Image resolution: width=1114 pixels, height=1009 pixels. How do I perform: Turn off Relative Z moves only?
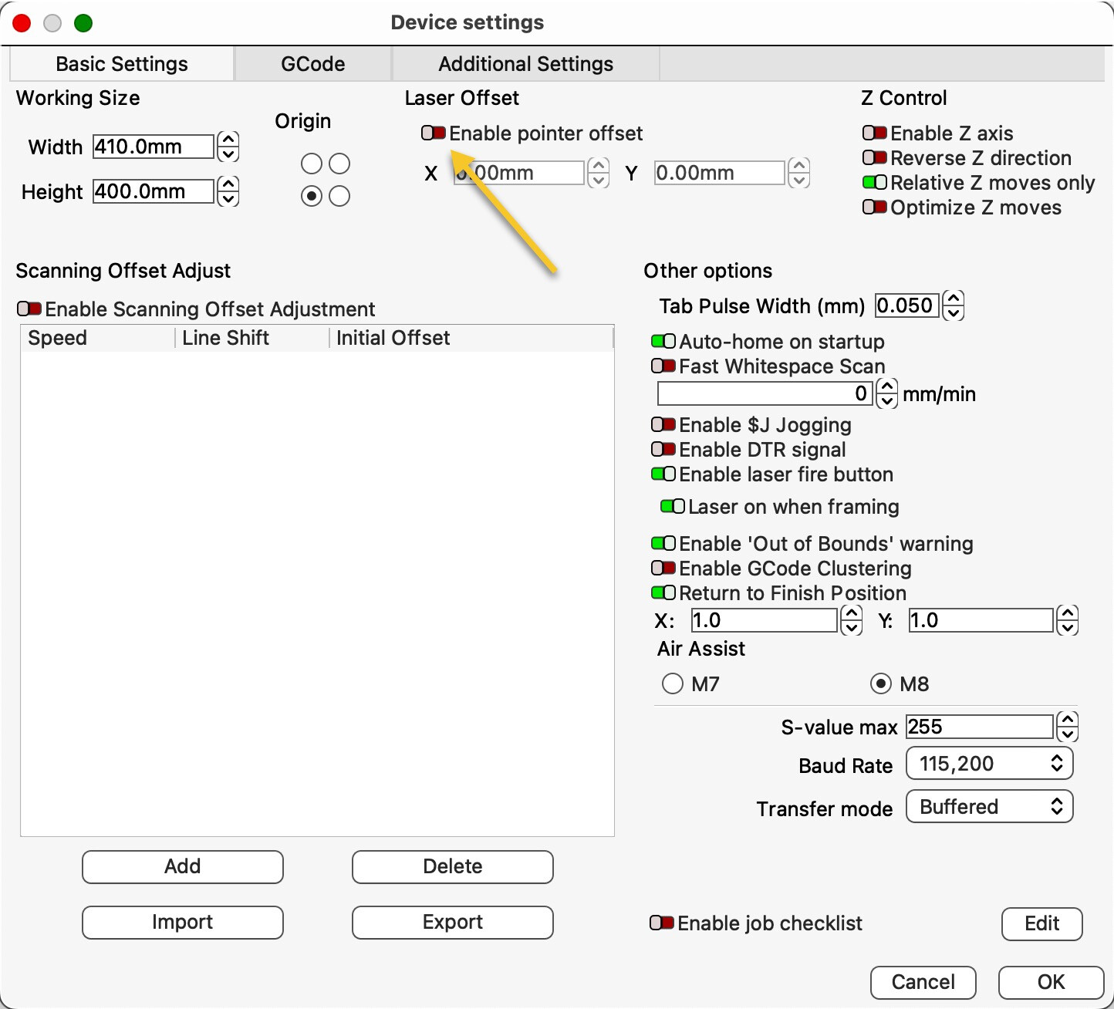(x=874, y=183)
